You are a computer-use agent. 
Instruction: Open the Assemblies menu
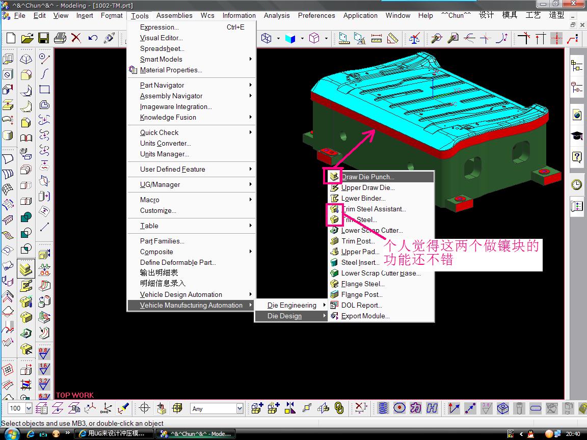[x=174, y=15]
